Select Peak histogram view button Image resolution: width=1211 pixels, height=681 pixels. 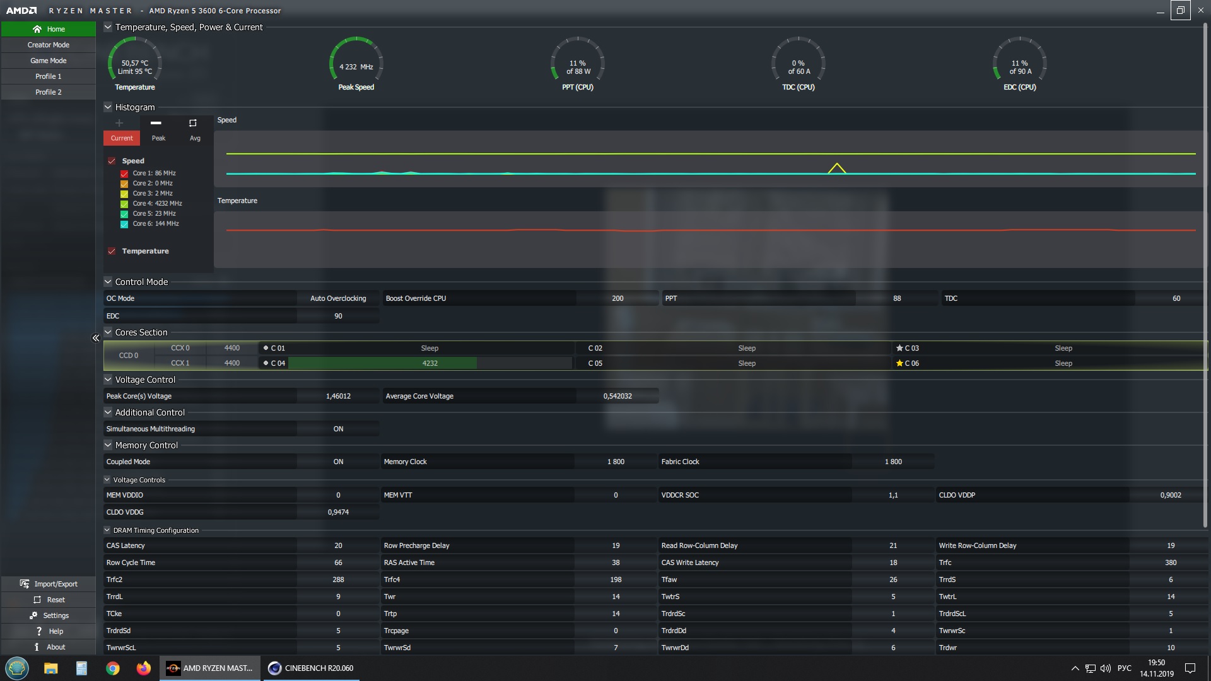[158, 138]
